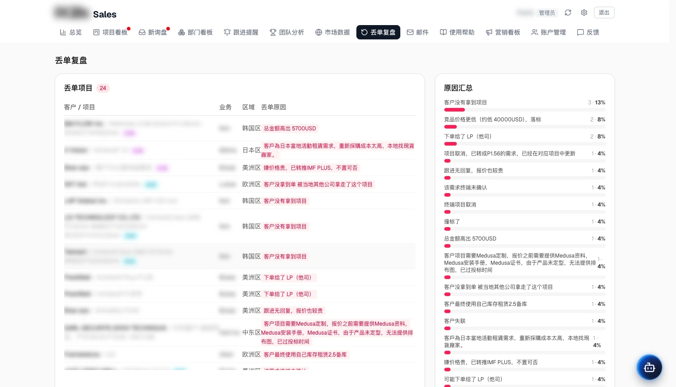Open the chatbot assistant floating button

[650, 367]
